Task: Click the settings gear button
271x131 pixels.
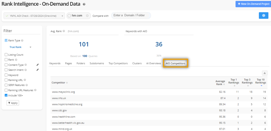Action: point(263,15)
